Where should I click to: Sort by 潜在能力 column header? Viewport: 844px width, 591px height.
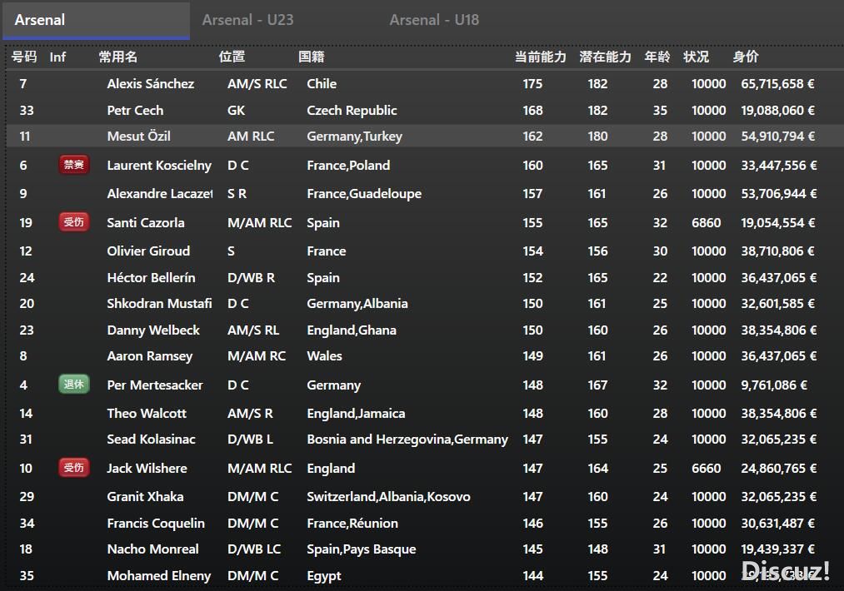[x=605, y=57]
